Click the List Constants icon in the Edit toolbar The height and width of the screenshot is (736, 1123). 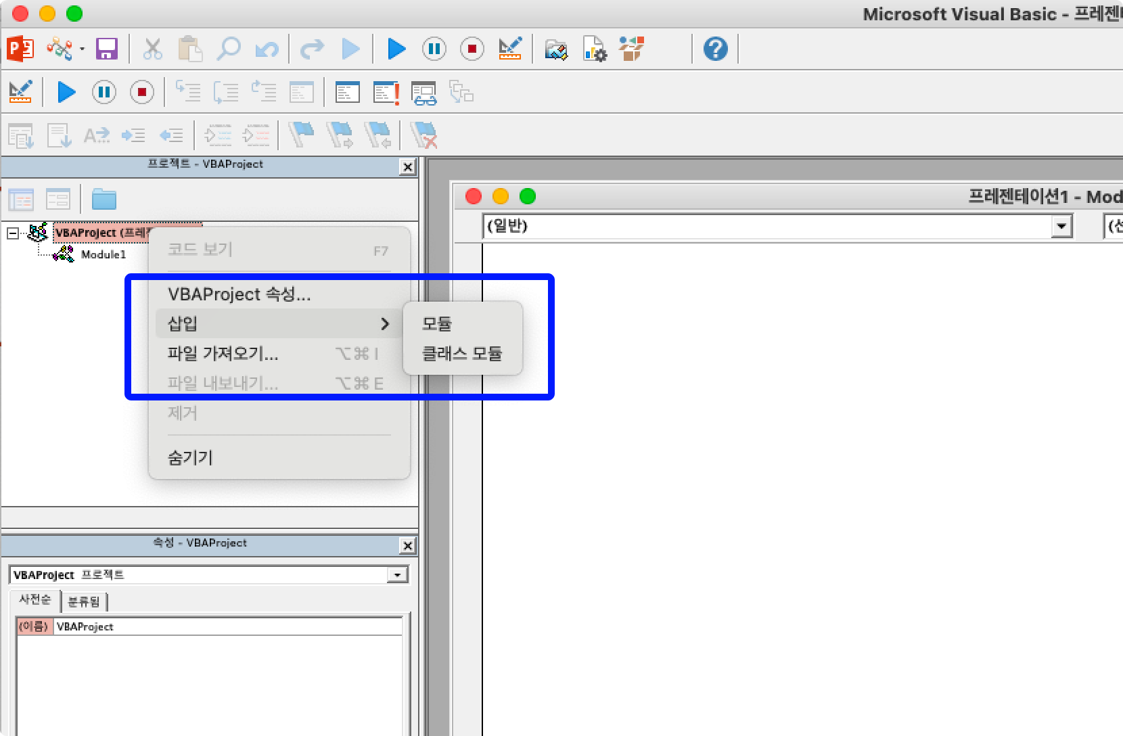click(59, 135)
